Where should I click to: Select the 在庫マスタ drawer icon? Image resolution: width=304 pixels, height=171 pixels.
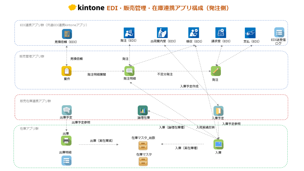[x=143, y=161]
